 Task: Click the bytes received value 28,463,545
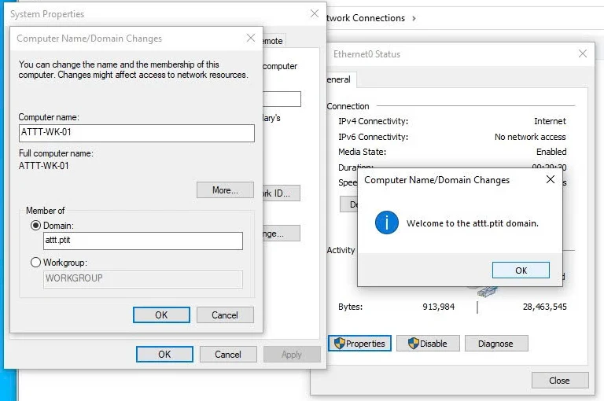545,307
